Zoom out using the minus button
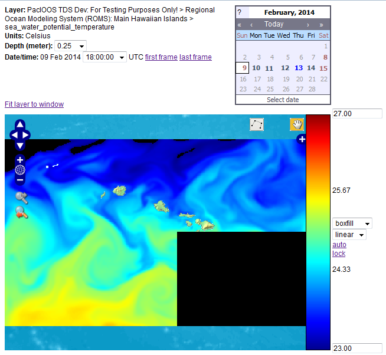This screenshot has height=355, width=386. [20, 180]
